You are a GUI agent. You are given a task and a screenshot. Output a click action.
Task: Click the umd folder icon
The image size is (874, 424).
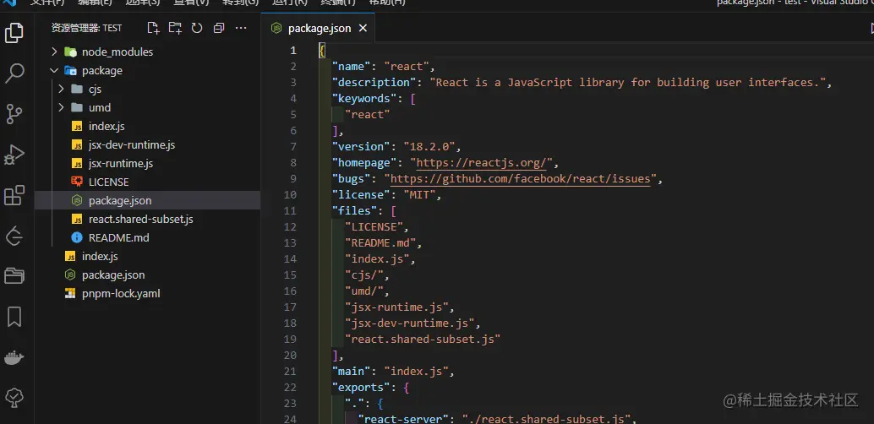pyautogui.click(x=77, y=107)
